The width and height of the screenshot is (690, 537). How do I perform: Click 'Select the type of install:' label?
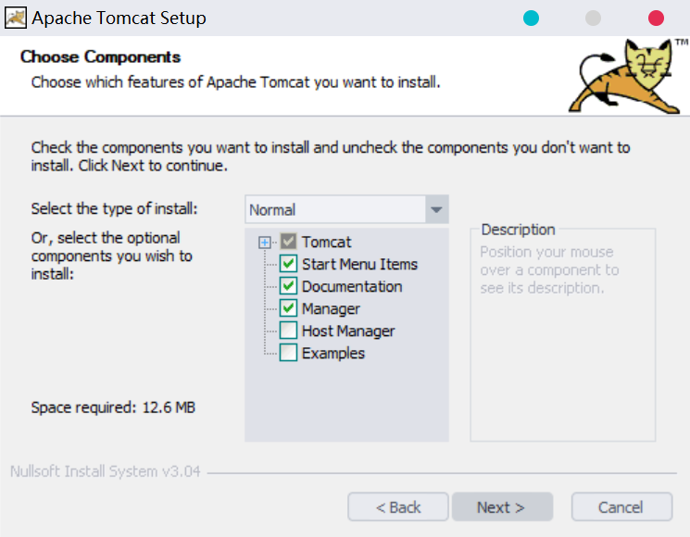(x=115, y=208)
